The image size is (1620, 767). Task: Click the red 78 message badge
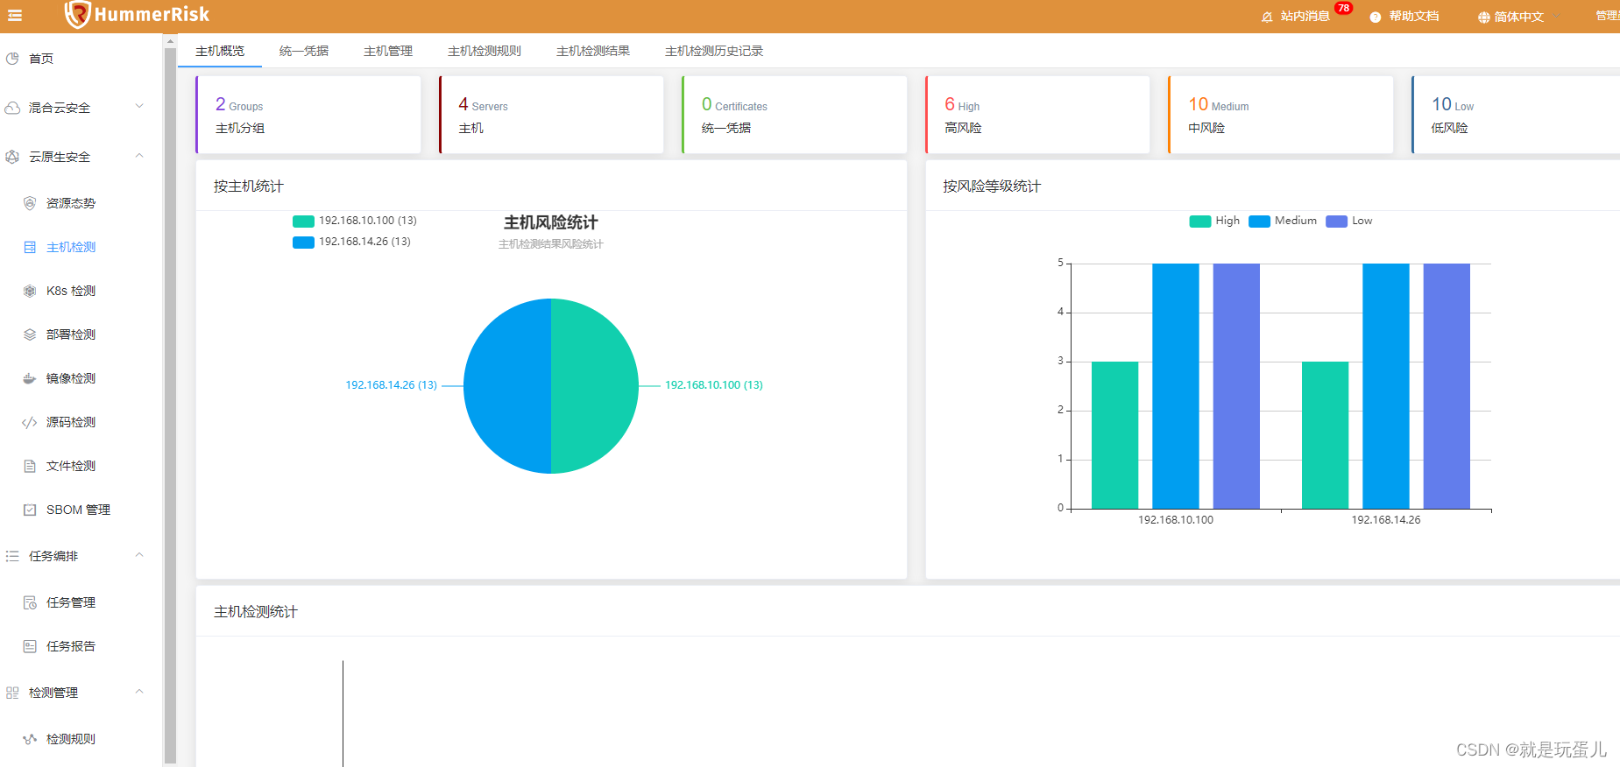coord(1343,8)
